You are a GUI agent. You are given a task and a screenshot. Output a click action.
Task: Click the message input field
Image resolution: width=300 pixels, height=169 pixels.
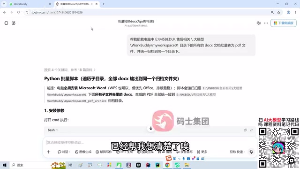click(x=150, y=142)
